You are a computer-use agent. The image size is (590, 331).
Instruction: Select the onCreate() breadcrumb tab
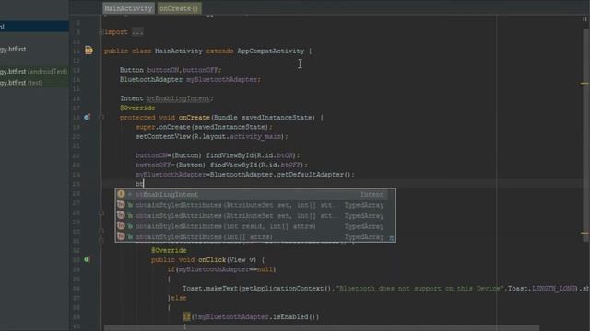click(179, 8)
